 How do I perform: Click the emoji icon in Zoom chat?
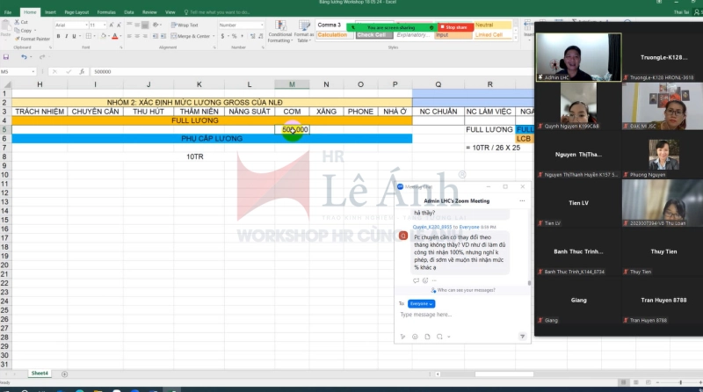[x=416, y=336]
